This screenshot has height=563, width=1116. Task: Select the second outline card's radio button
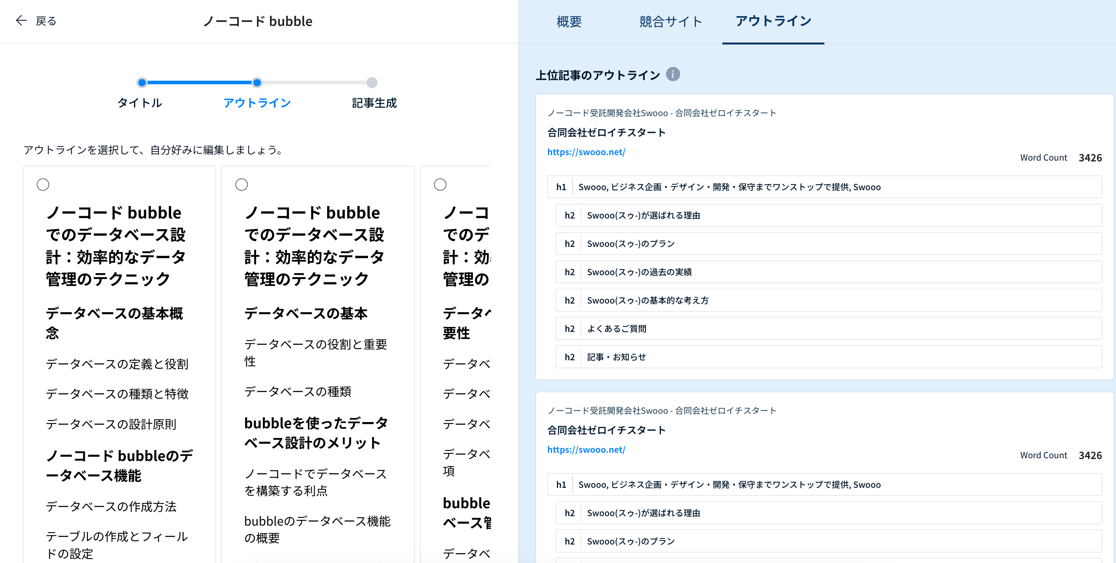coord(241,184)
